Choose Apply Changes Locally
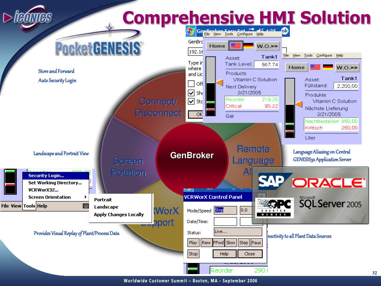The image size is (381, 286). pos(119,214)
